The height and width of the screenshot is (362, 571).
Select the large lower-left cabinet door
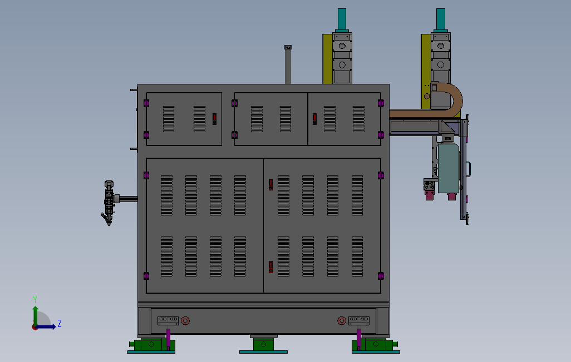tap(205, 225)
